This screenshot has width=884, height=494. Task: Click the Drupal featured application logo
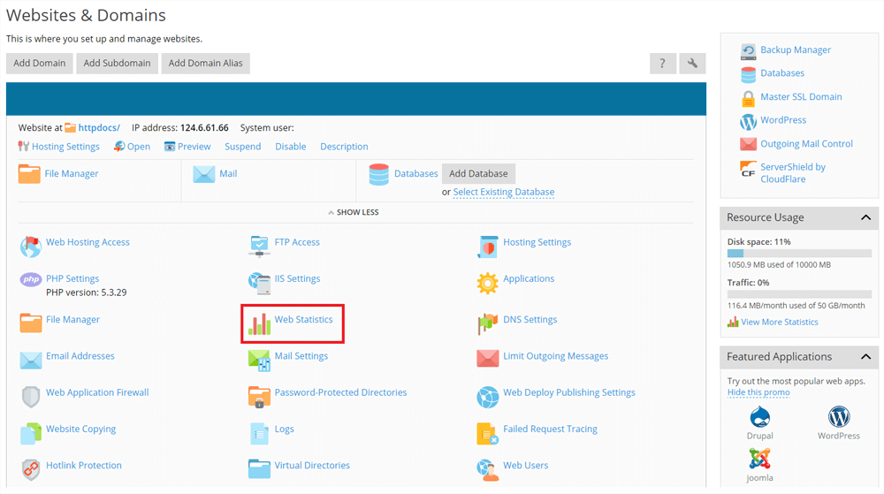(x=760, y=417)
